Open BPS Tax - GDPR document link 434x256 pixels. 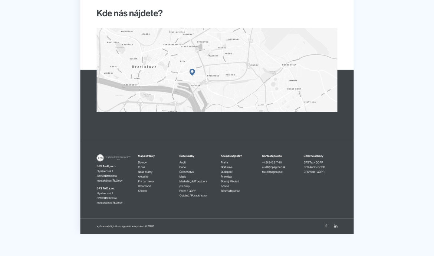(313, 162)
